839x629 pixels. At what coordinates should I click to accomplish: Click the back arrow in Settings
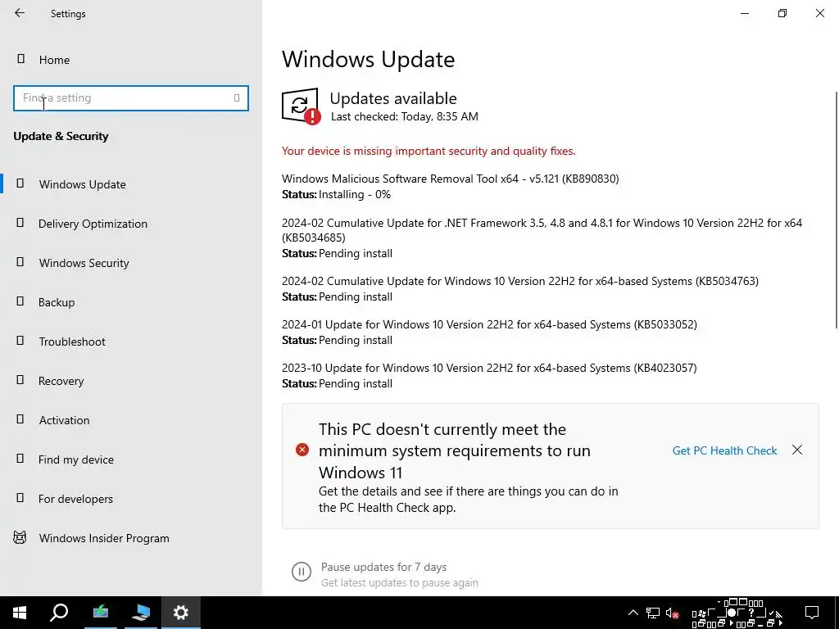point(20,13)
